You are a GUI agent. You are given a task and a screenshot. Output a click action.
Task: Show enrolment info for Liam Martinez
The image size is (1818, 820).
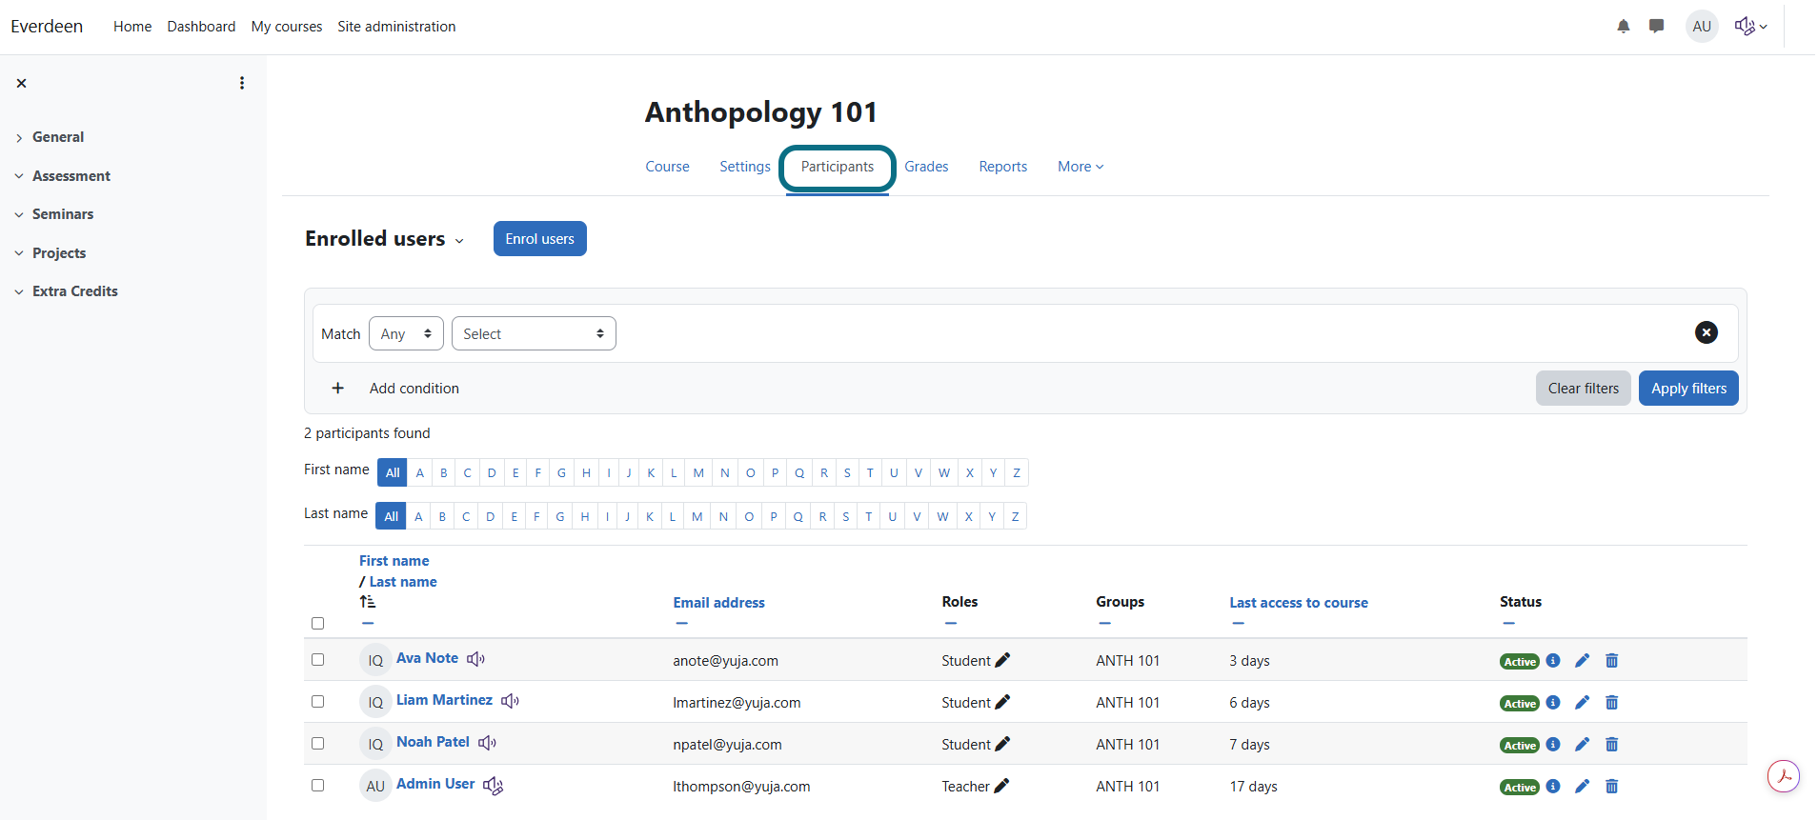[x=1553, y=703]
